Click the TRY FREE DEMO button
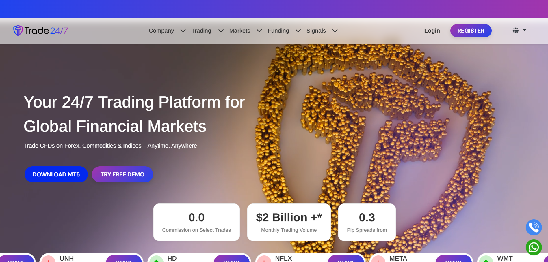Image resolution: width=548 pixels, height=262 pixels. tap(122, 174)
